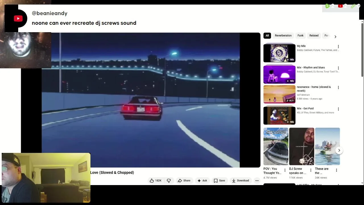Click '24K views' under third short
The image size is (364, 205).
[321, 178]
